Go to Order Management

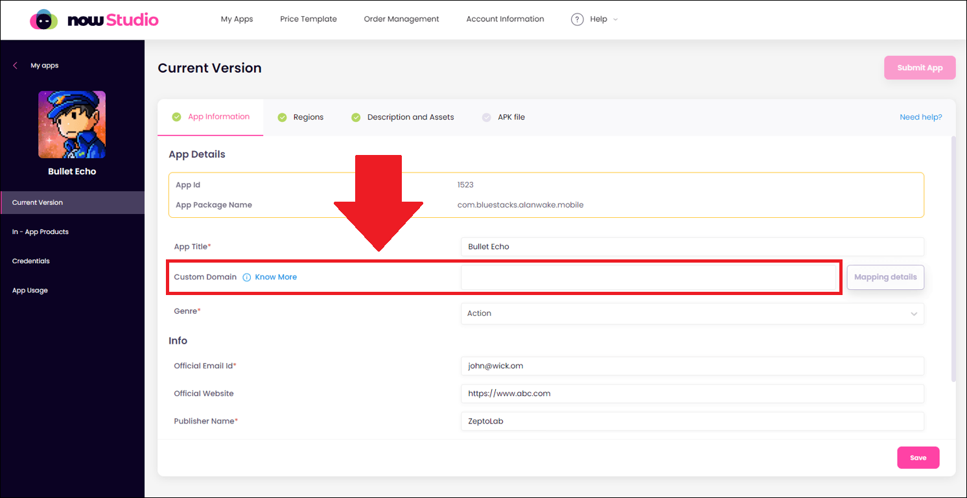(x=401, y=19)
